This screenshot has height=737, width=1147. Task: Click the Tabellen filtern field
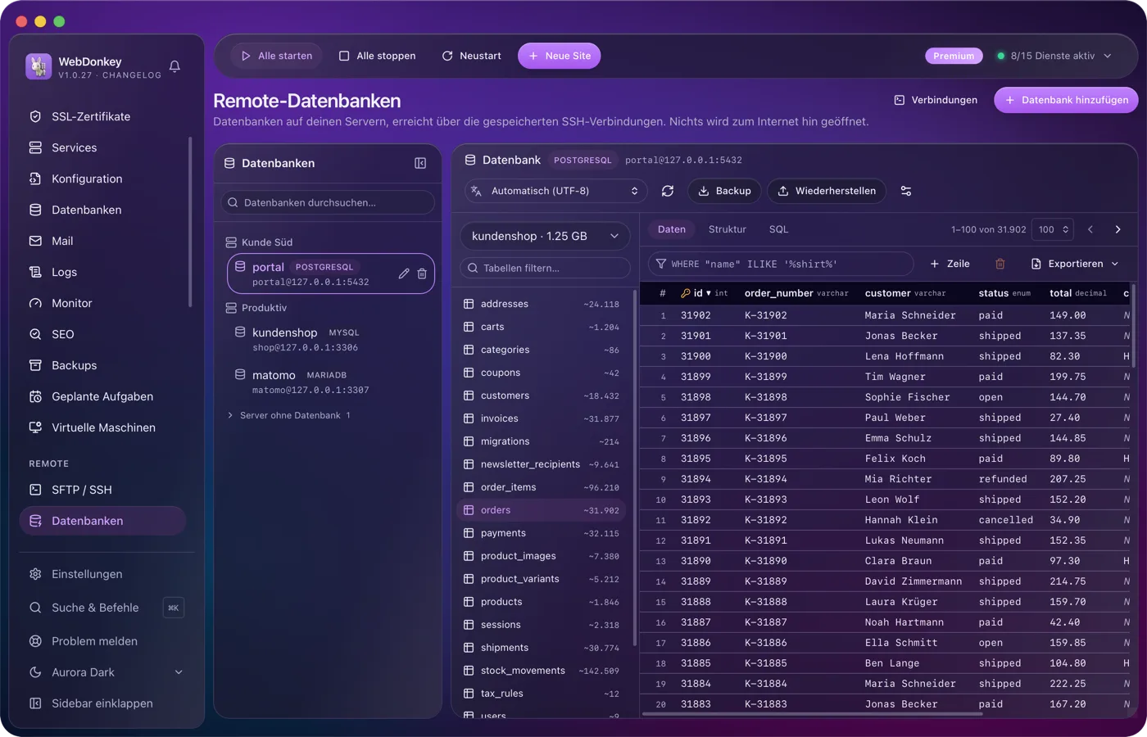545,268
